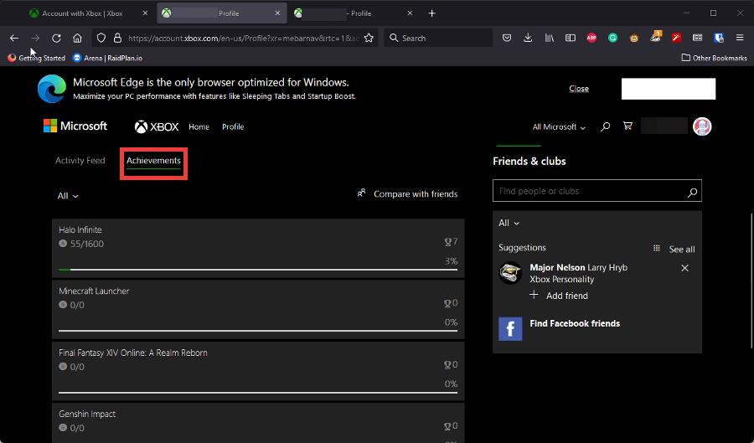Open the Library bookshelf icon

549,38
